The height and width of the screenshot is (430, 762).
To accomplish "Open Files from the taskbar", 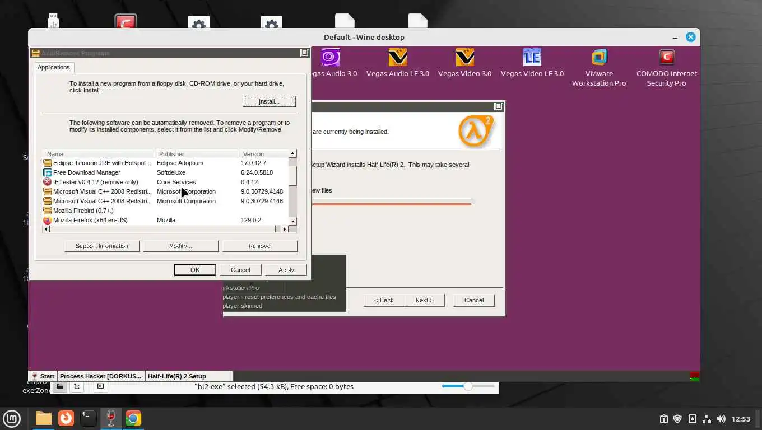I will pyautogui.click(x=43, y=418).
